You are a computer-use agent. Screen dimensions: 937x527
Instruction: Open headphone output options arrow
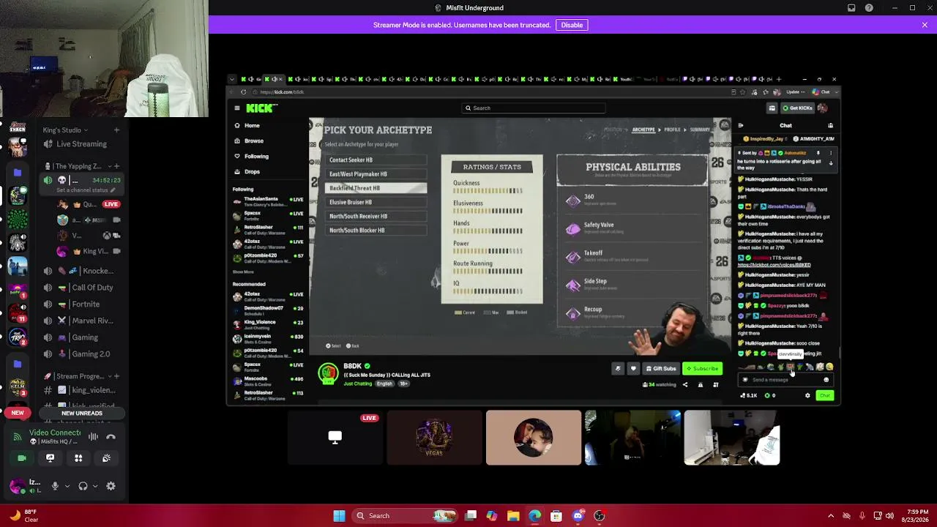(94, 486)
